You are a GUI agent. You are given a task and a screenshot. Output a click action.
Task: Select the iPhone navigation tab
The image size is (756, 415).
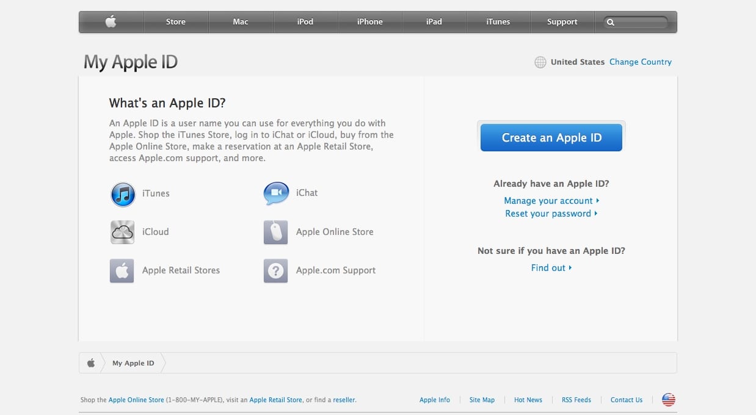pos(370,22)
